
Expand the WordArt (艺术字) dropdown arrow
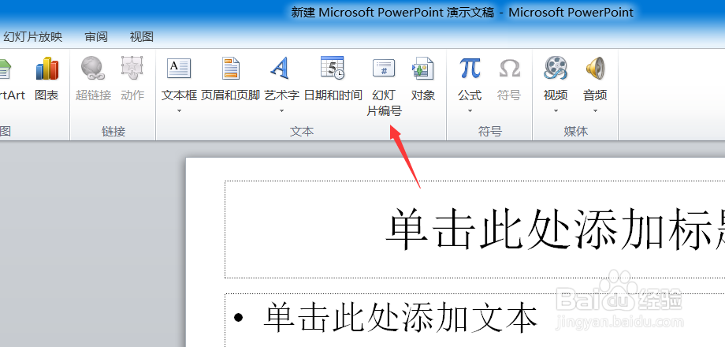281,110
